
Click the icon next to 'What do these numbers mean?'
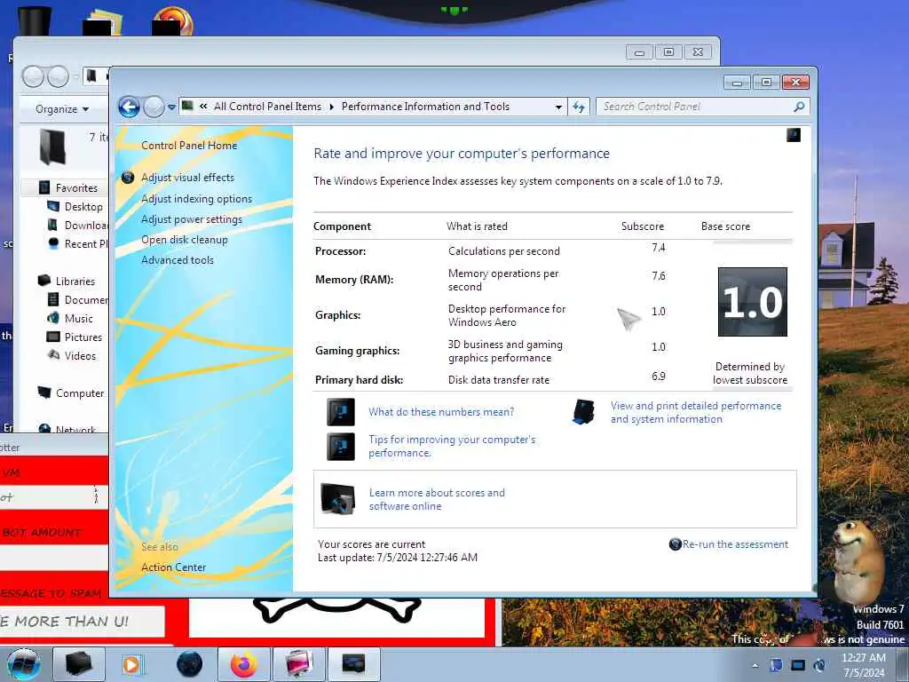coord(341,412)
